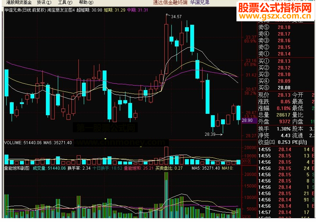
Task: Open the 港股期货基金 menu
Action: [x=19, y=2]
